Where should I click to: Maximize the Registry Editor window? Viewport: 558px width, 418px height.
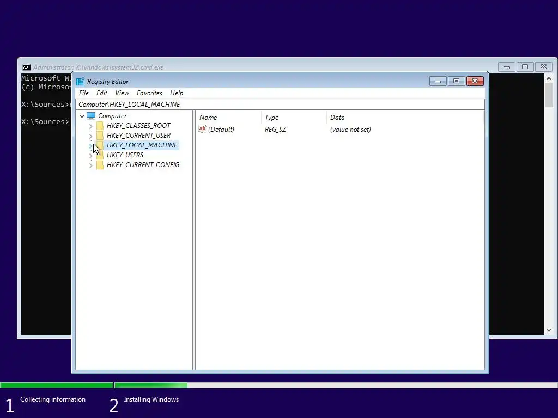(x=456, y=82)
